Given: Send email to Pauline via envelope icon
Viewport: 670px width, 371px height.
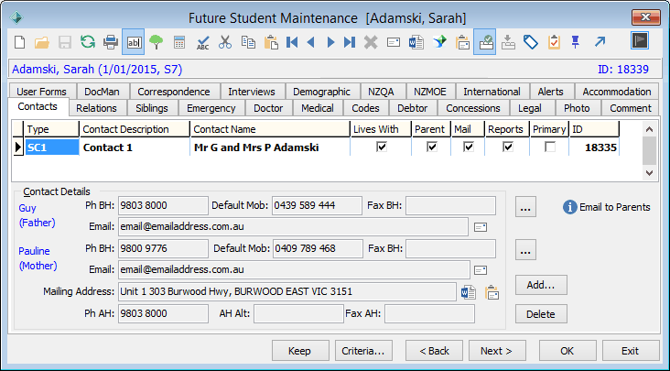Looking at the screenshot, I should (x=481, y=270).
